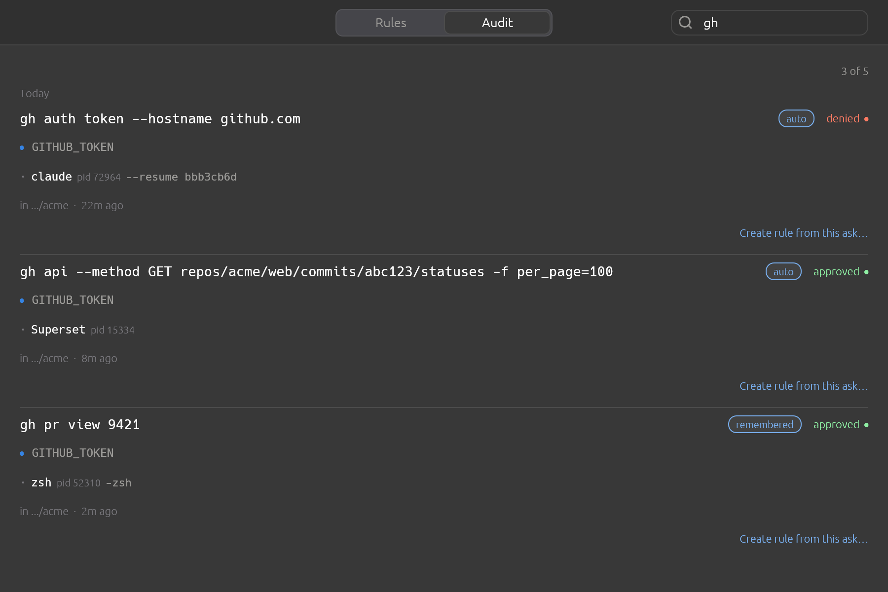Image resolution: width=888 pixels, height=592 pixels.
Task: Click the '3 of 5' result count
Action: (x=854, y=71)
